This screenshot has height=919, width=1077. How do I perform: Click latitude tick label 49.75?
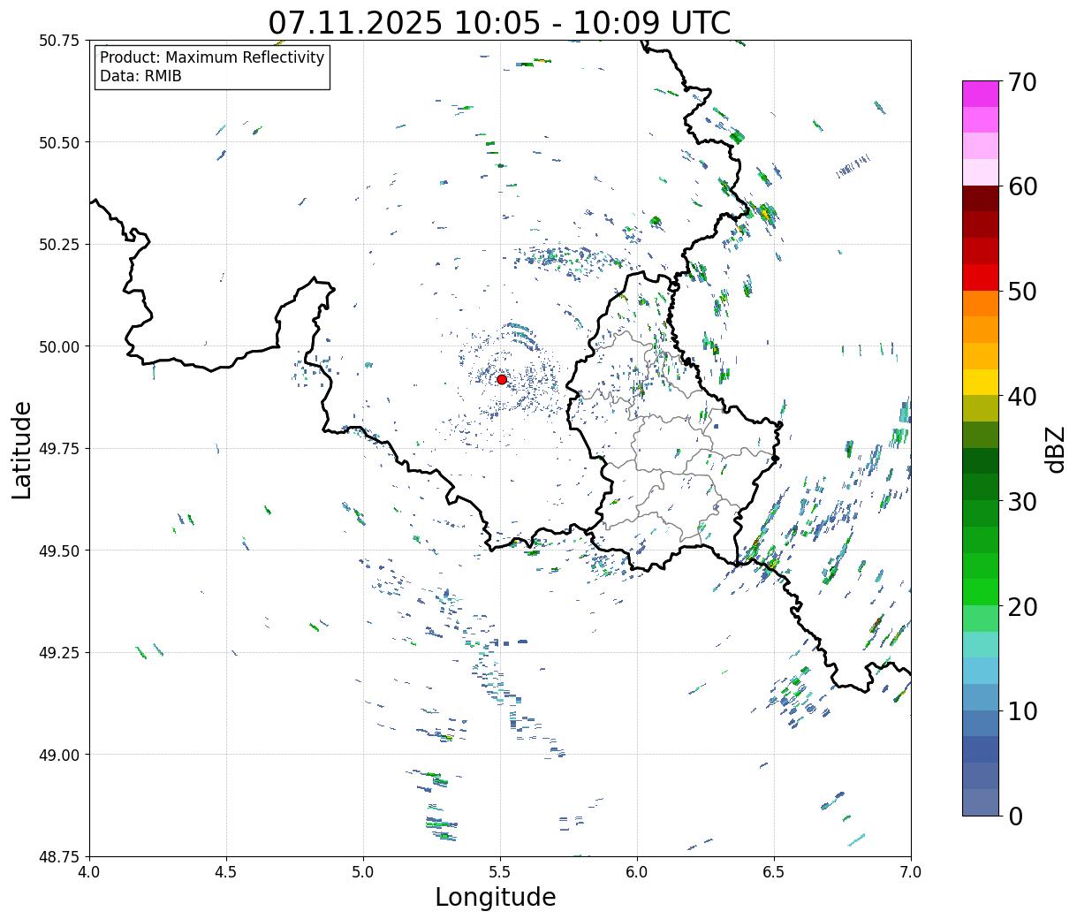tap(59, 449)
